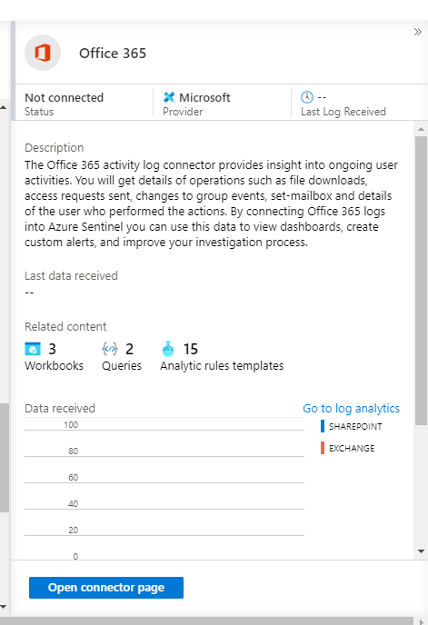Click the Workbooks icon

33,349
